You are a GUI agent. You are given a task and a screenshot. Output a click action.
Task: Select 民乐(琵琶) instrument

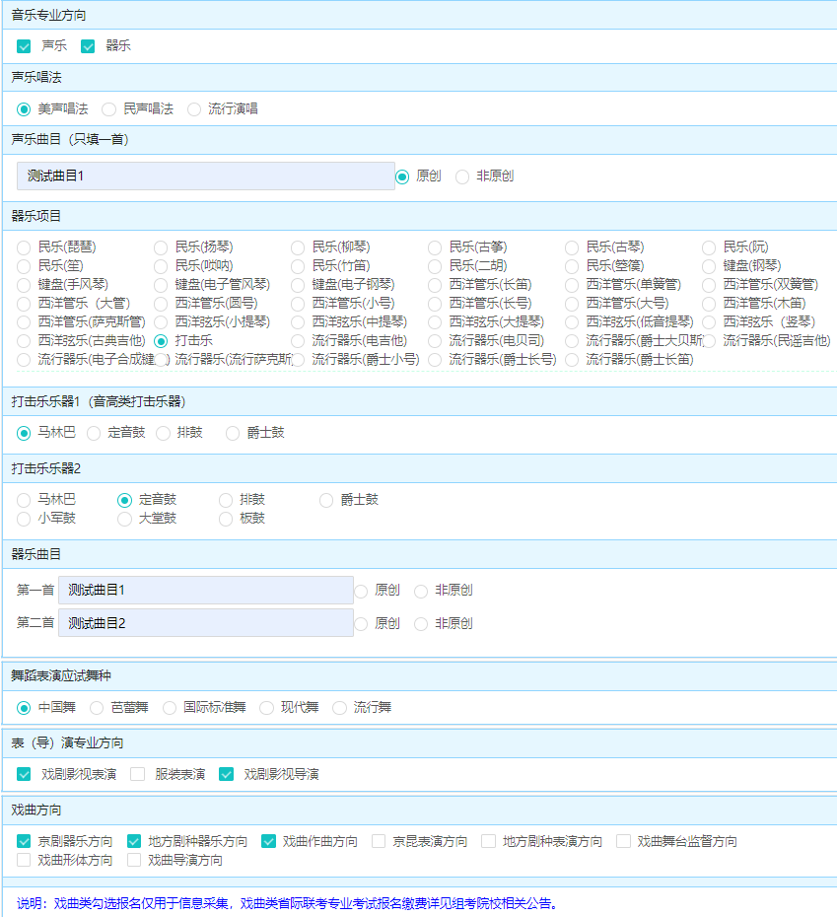coord(24,247)
